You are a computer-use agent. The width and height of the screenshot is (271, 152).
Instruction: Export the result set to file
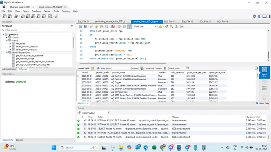click(142, 69)
